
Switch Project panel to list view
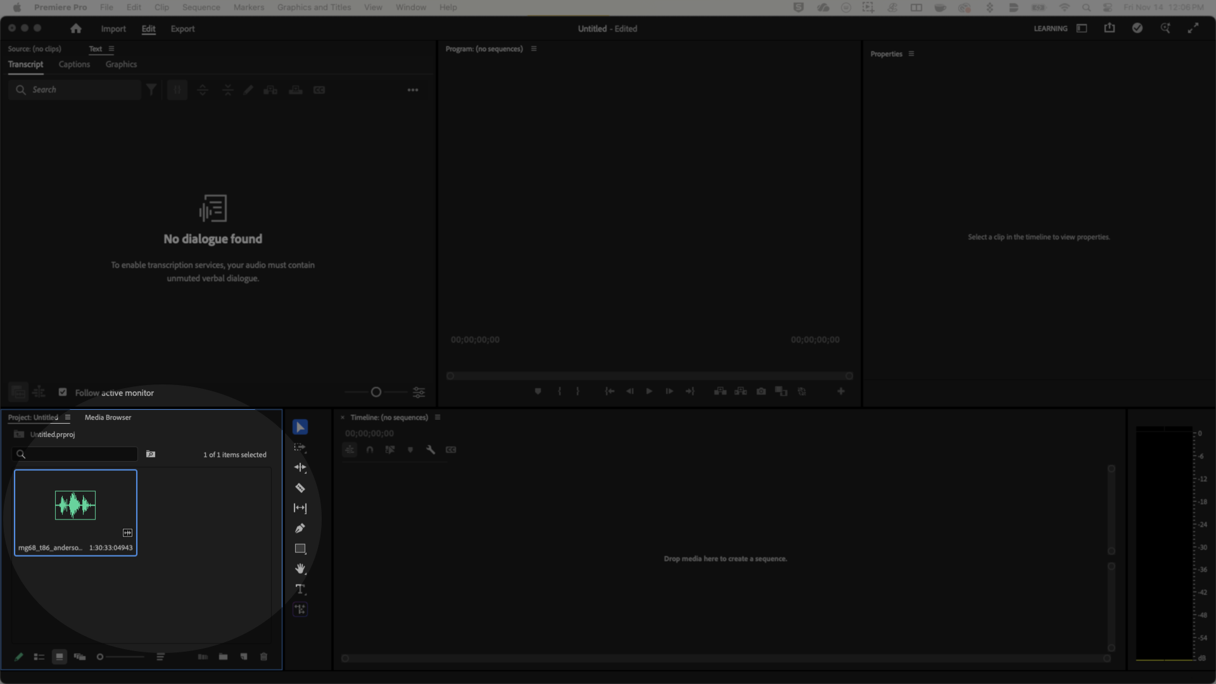(39, 657)
